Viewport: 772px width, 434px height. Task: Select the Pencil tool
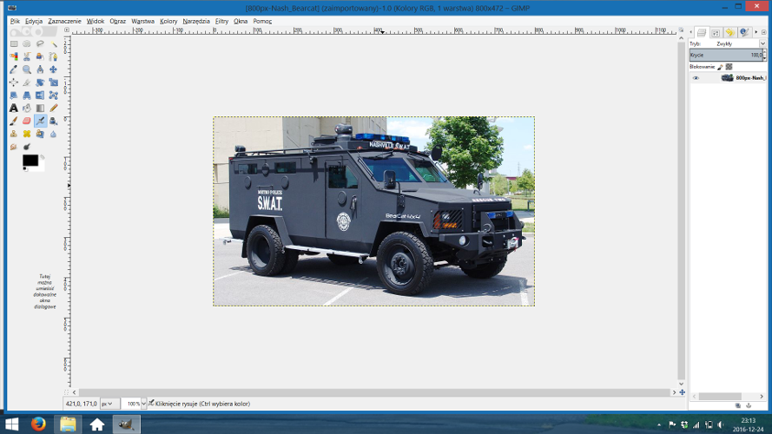(x=53, y=108)
